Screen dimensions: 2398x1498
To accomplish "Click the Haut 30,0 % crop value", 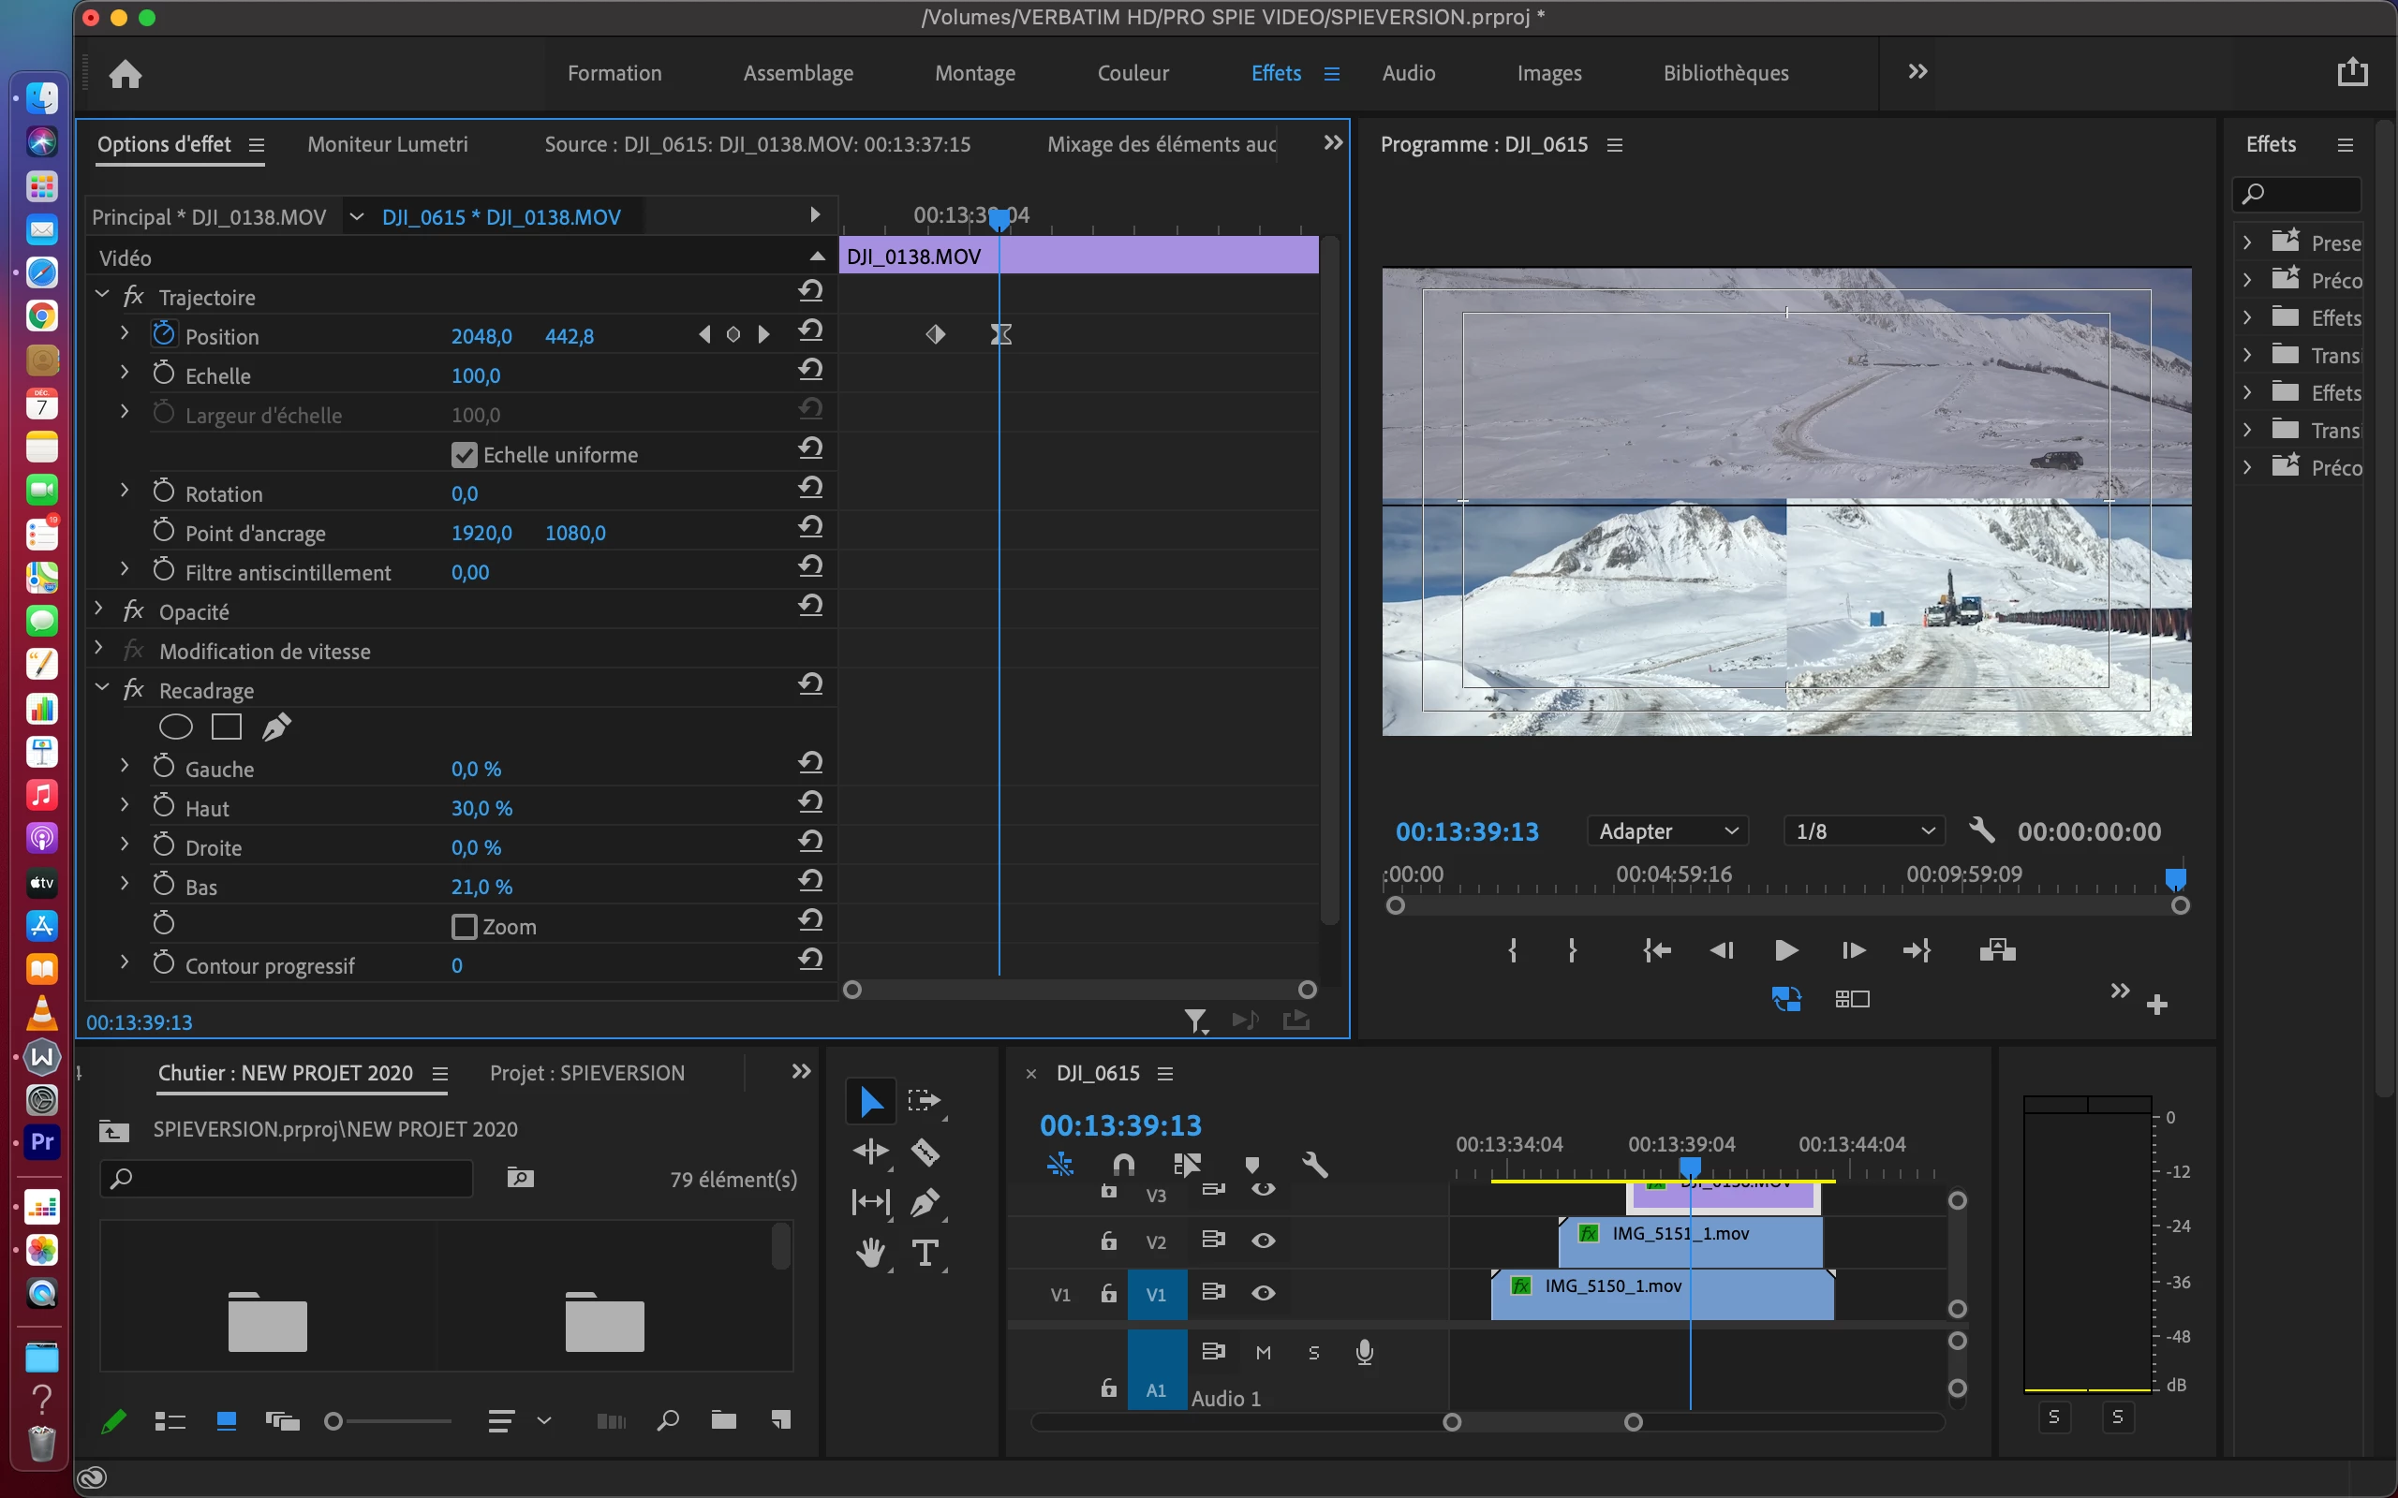I will (x=481, y=808).
